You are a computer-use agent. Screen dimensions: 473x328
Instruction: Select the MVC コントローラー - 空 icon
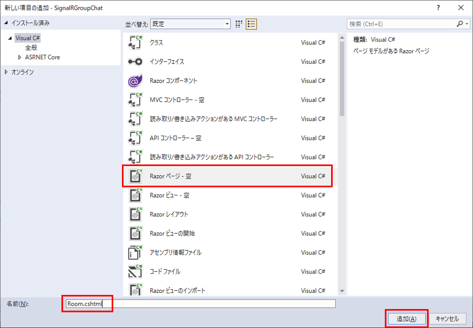(x=135, y=100)
